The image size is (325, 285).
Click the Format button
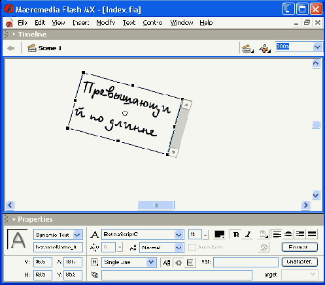299,247
